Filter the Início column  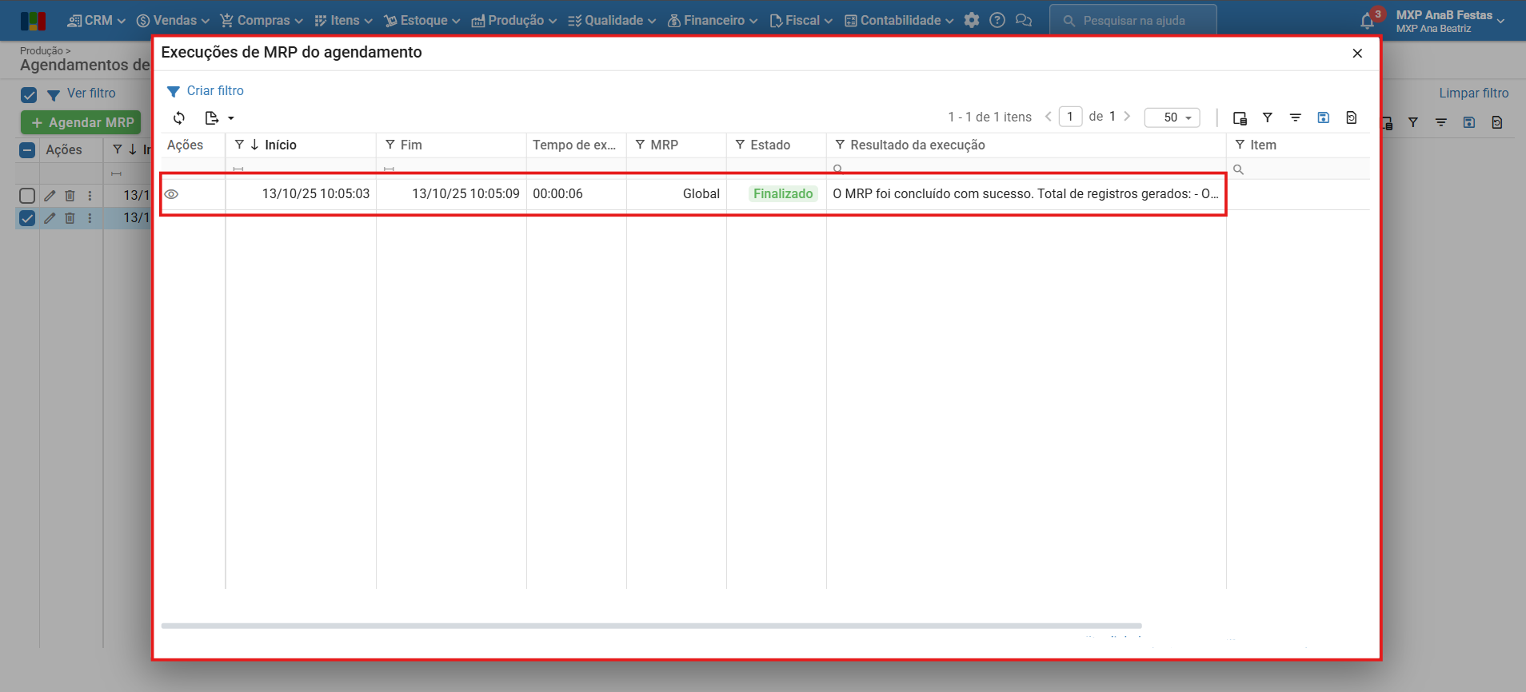click(x=239, y=145)
